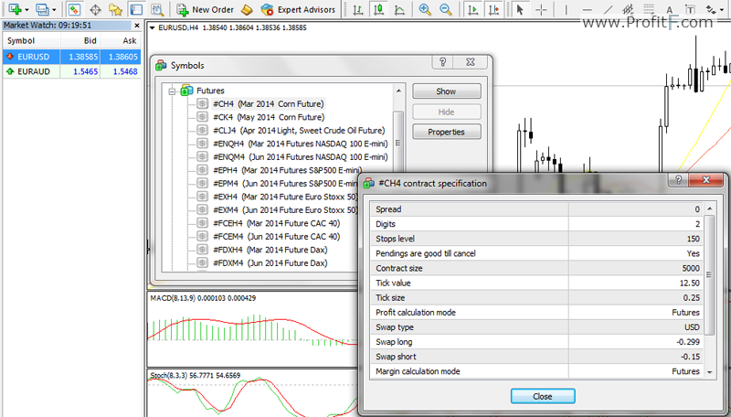Open the Strategy Tester magnifier icon

157,9
